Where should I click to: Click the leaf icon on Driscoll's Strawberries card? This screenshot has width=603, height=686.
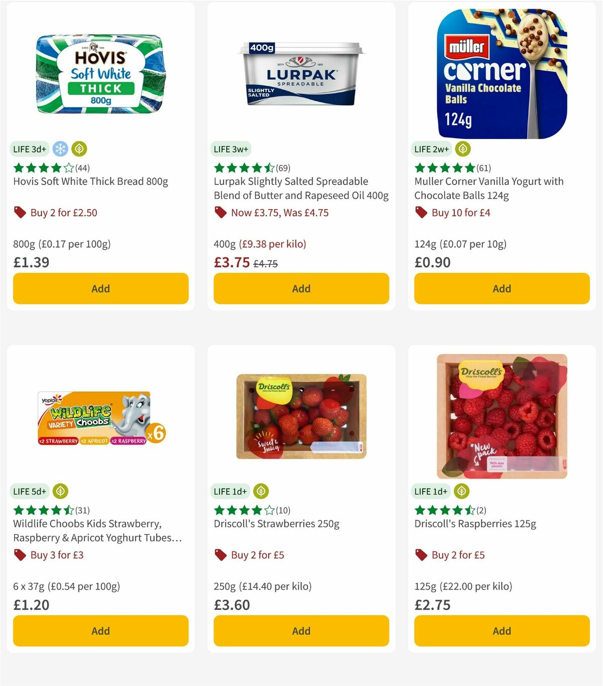[261, 491]
